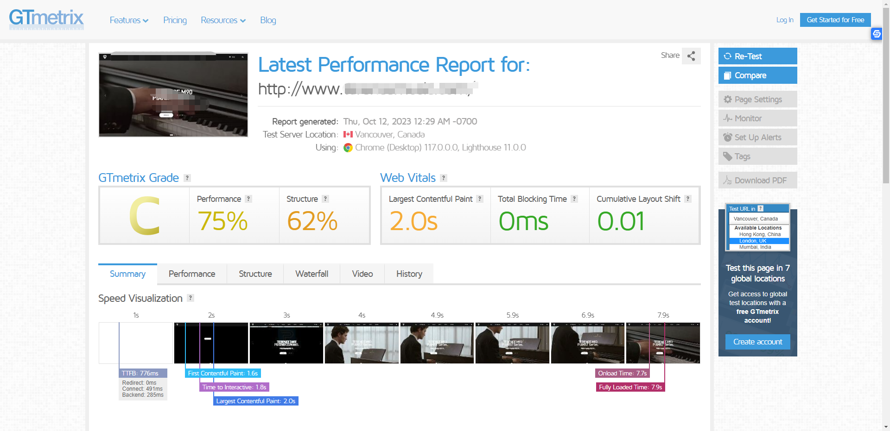Click the GTmetrix logo
Screen dimensions: 890x431
tap(46, 19)
